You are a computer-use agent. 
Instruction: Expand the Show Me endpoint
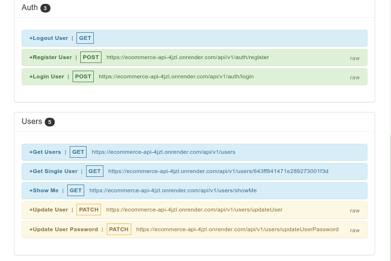point(44,190)
